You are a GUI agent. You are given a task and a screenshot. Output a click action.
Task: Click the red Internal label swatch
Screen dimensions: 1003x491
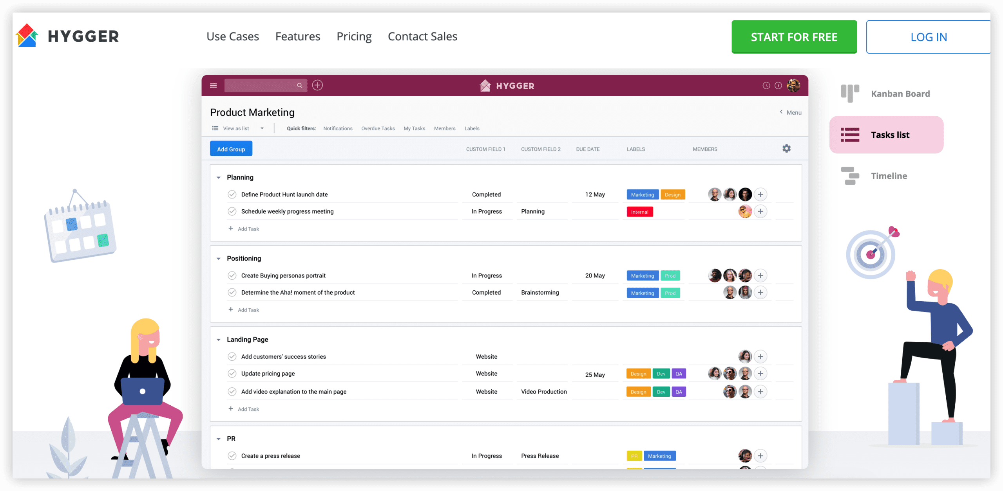639,212
